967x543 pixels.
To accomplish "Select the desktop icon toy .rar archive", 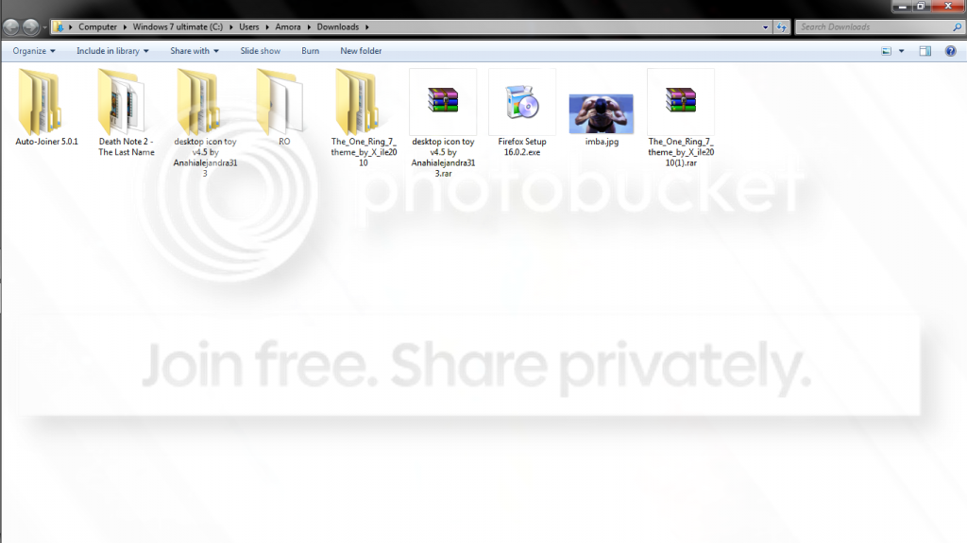I will coord(443,124).
